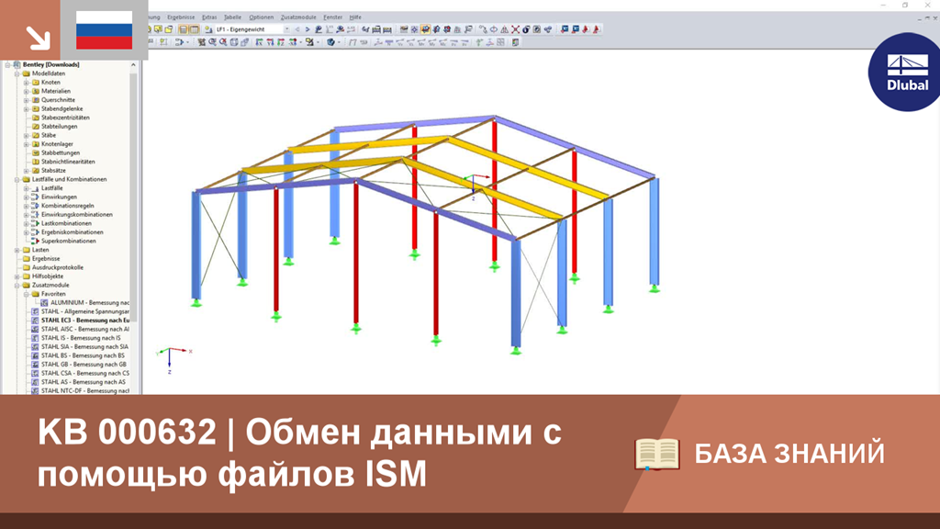Click the rightmost icon of second toolbar row
This screenshot has height=529, width=940.
point(516,42)
